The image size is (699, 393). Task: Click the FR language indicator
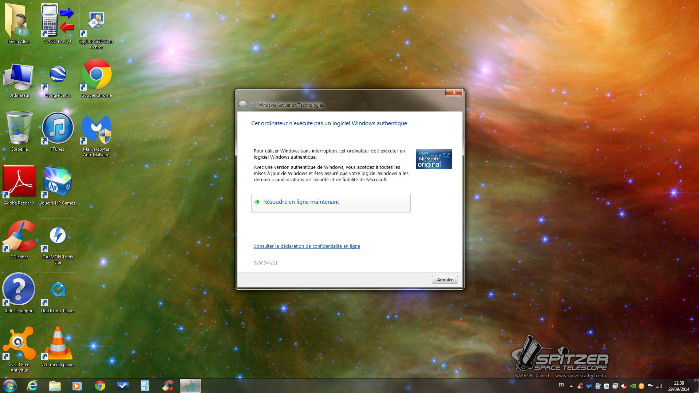point(561,385)
